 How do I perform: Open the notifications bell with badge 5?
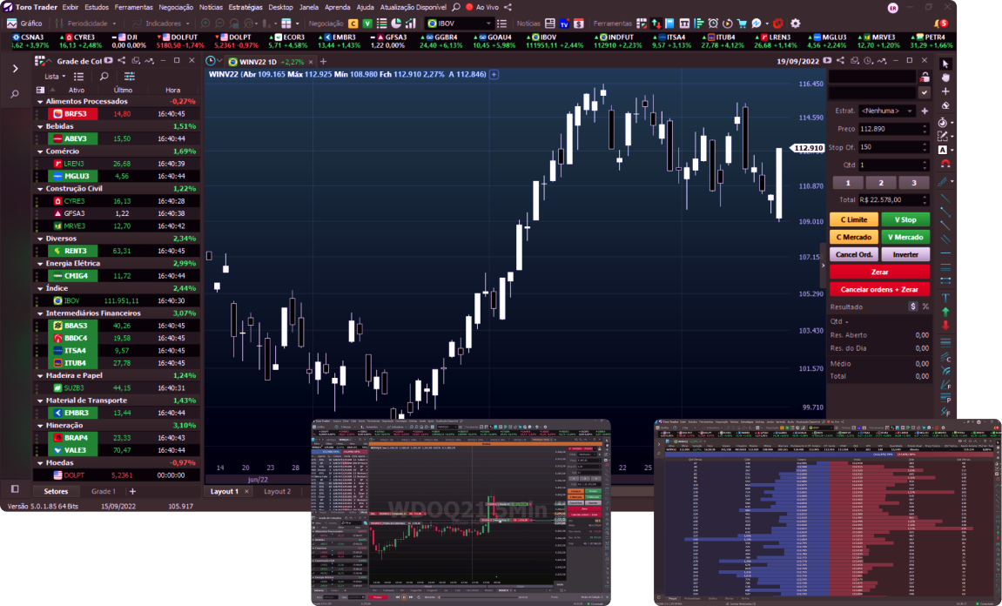pyautogui.click(x=941, y=24)
